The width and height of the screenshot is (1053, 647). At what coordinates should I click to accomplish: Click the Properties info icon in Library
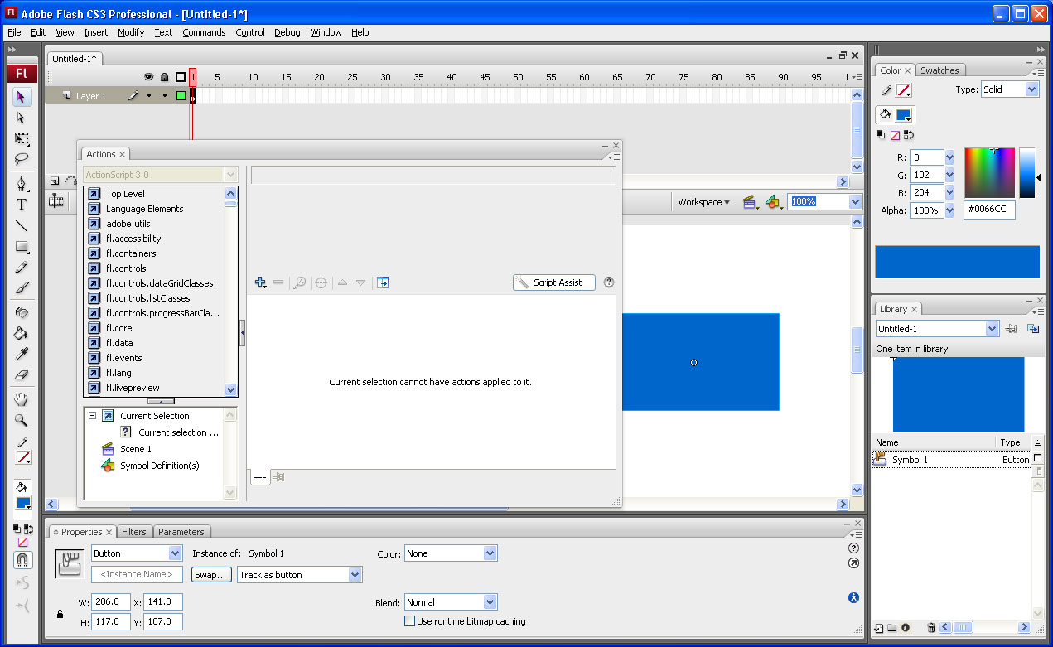[x=906, y=628]
